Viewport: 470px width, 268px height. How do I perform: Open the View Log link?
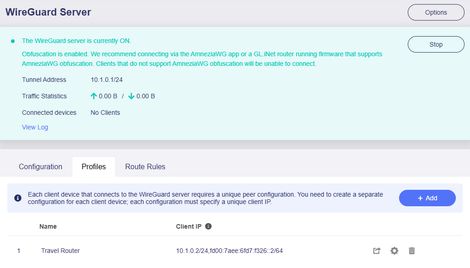[35, 127]
